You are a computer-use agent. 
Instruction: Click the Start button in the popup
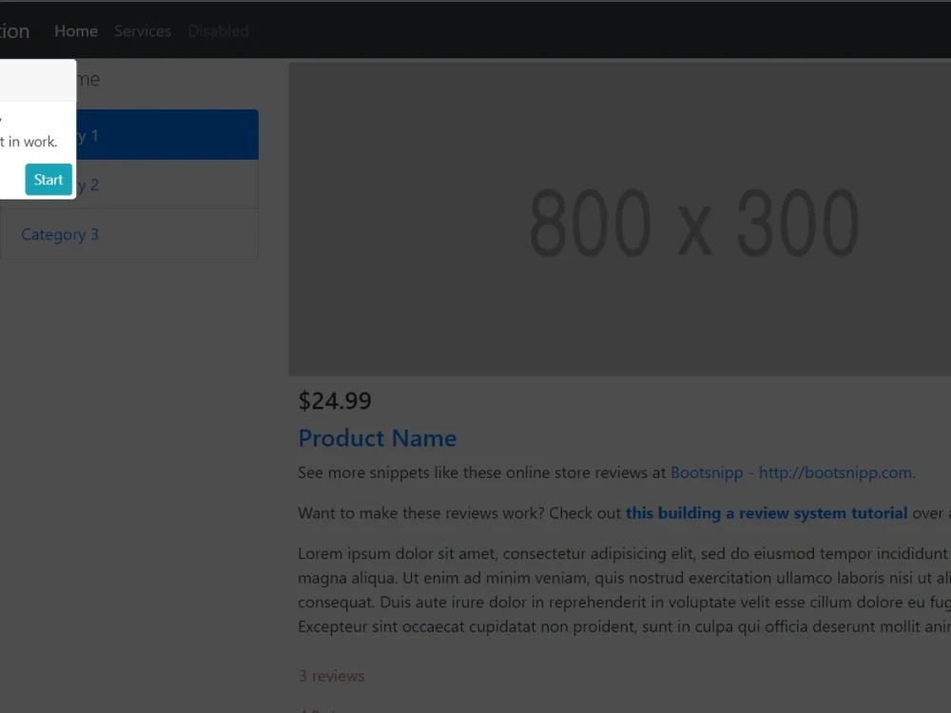[x=49, y=180]
